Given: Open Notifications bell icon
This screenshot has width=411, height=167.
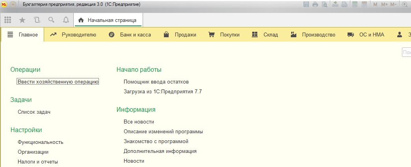Looking at the screenshot, I should click(x=66, y=20).
